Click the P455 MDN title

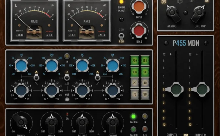[186, 43]
